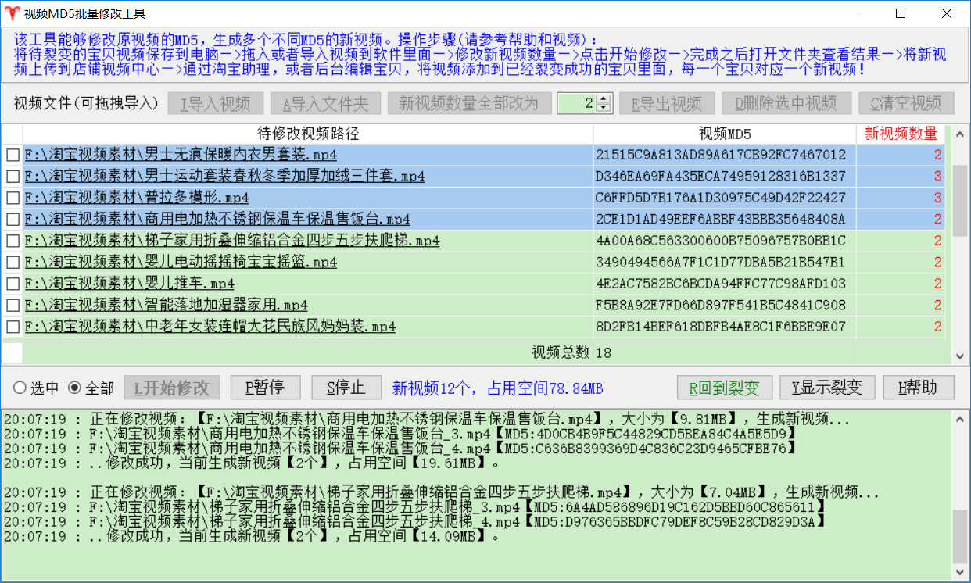The height and width of the screenshot is (583, 971).
Task: Click the new video count number field
Action: (x=576, y=103)
